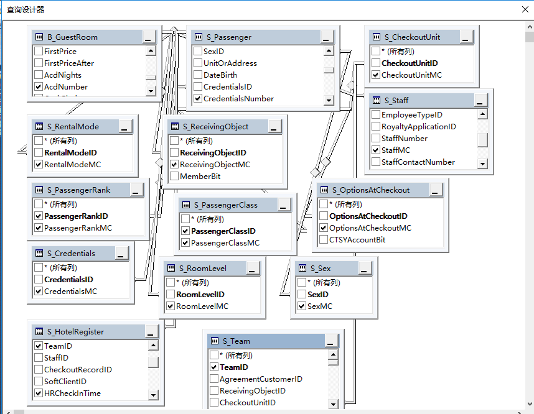
Task: Click S_Team list scroll down arrow
Action: [x=333, y=404]
